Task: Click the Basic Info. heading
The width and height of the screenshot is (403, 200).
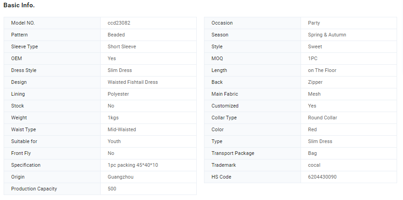Action: click(19, 5)
